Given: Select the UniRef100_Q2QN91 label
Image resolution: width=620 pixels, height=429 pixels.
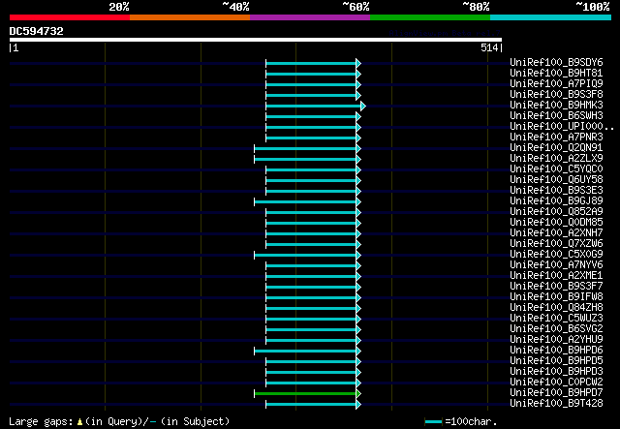Looking at the screenshot, I should (556, 148).
